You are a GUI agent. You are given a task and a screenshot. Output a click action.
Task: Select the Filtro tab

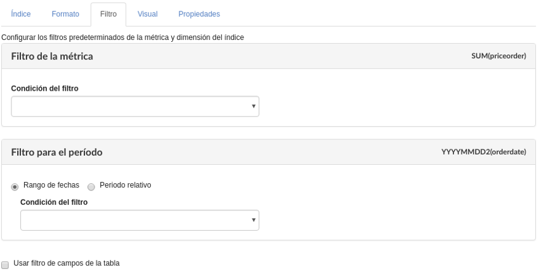(x=108, y=14)
